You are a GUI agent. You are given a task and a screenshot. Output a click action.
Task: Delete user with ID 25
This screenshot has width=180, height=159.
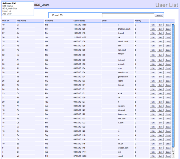tap(160, 85)
